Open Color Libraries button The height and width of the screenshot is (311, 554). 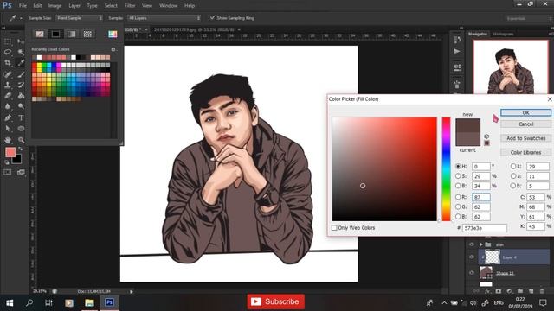click(x=525, y=152)
